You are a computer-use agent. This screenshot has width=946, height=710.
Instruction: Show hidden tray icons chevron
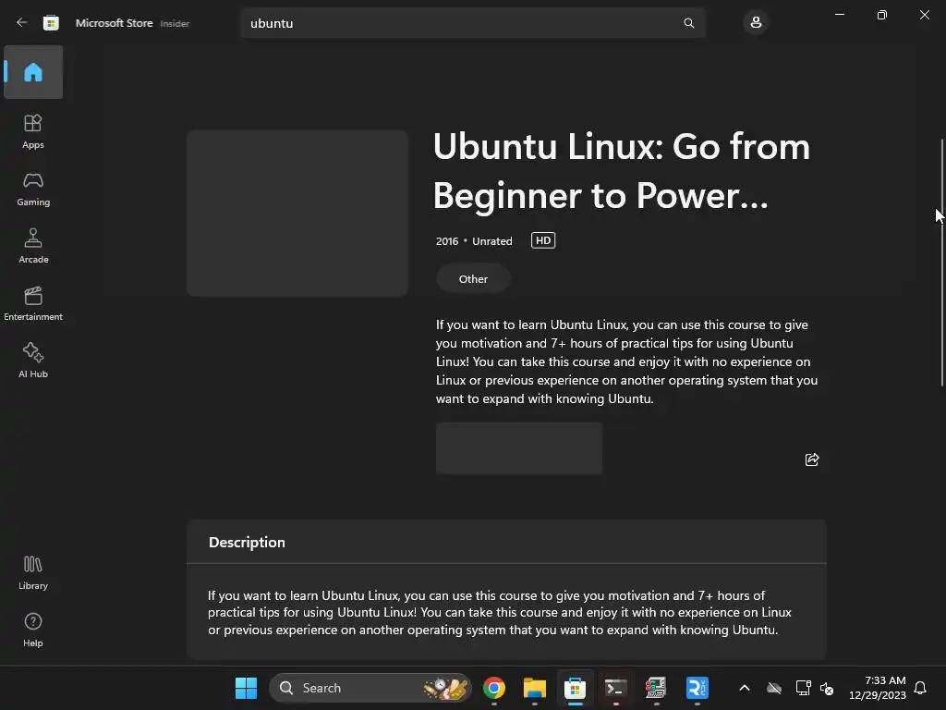coord(745,688)
